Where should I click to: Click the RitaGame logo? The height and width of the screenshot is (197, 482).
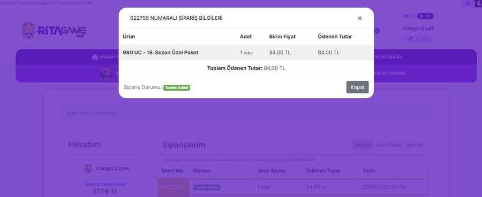coord(54,30)
